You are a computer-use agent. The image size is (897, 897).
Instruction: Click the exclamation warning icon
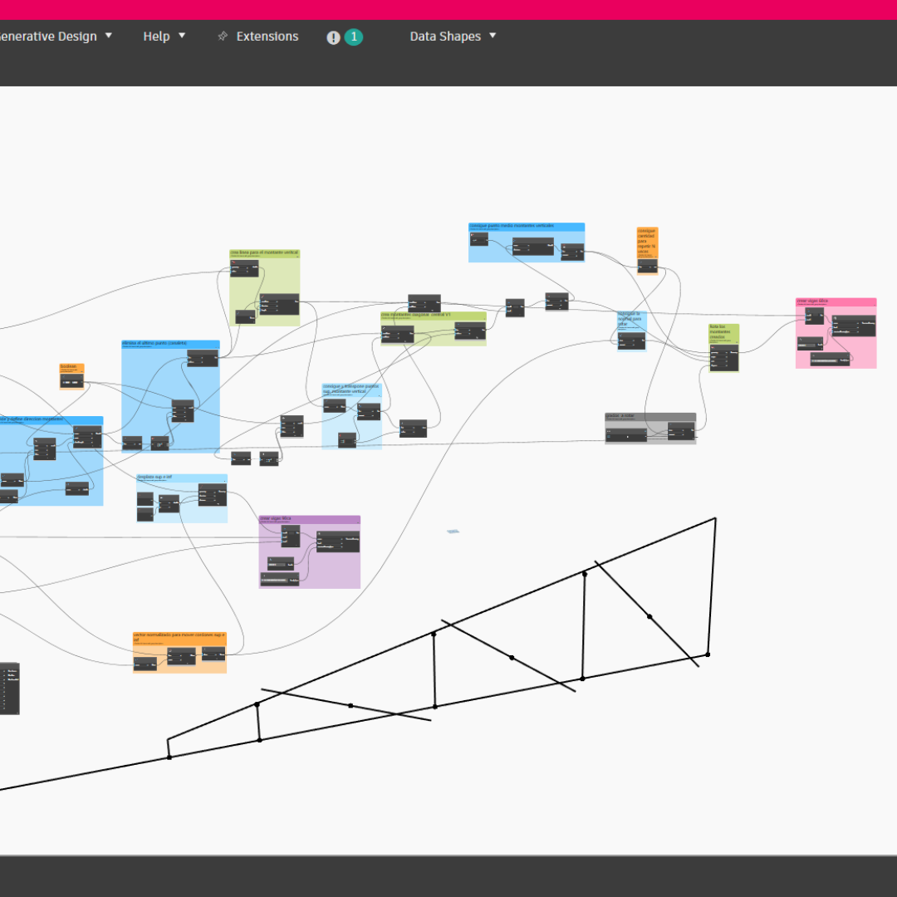[333, 37]
